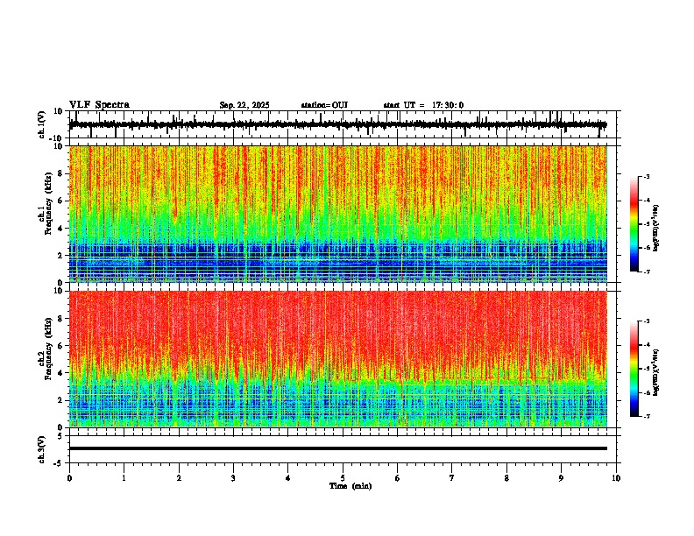Click the '8' tick on the time axis
The width and height of the screenshot is (694, 536).
[x=506, y=478]
